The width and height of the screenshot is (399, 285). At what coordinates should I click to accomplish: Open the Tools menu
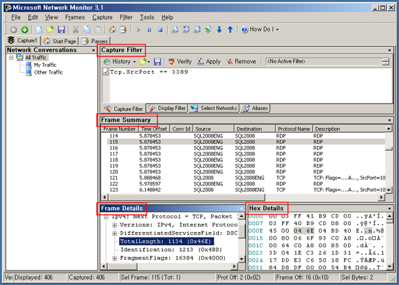tap(147, 17)
